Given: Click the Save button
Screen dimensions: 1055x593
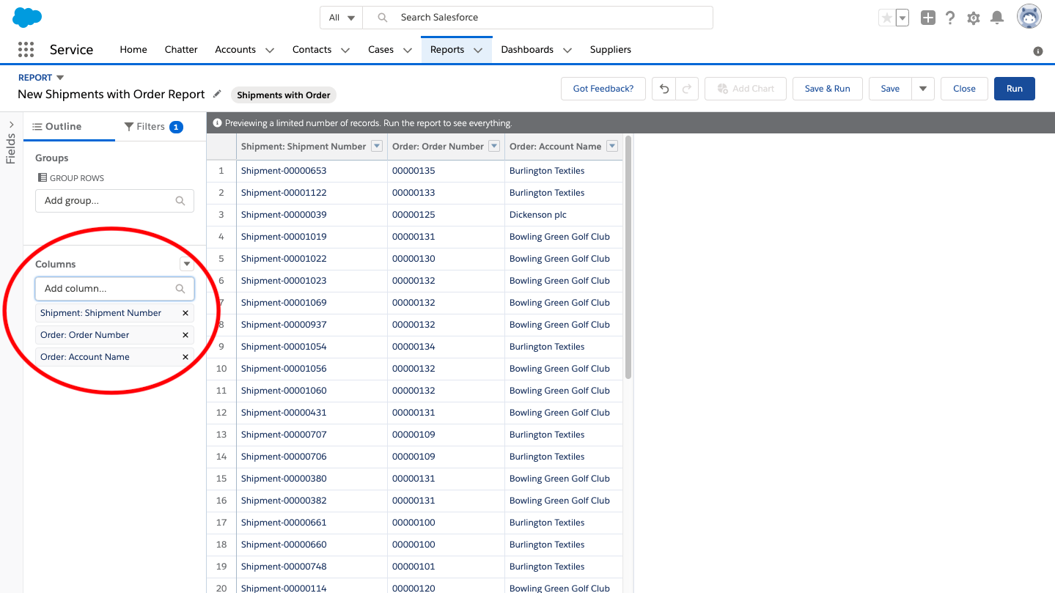Looking at the screenshot, I should [890, 89].
